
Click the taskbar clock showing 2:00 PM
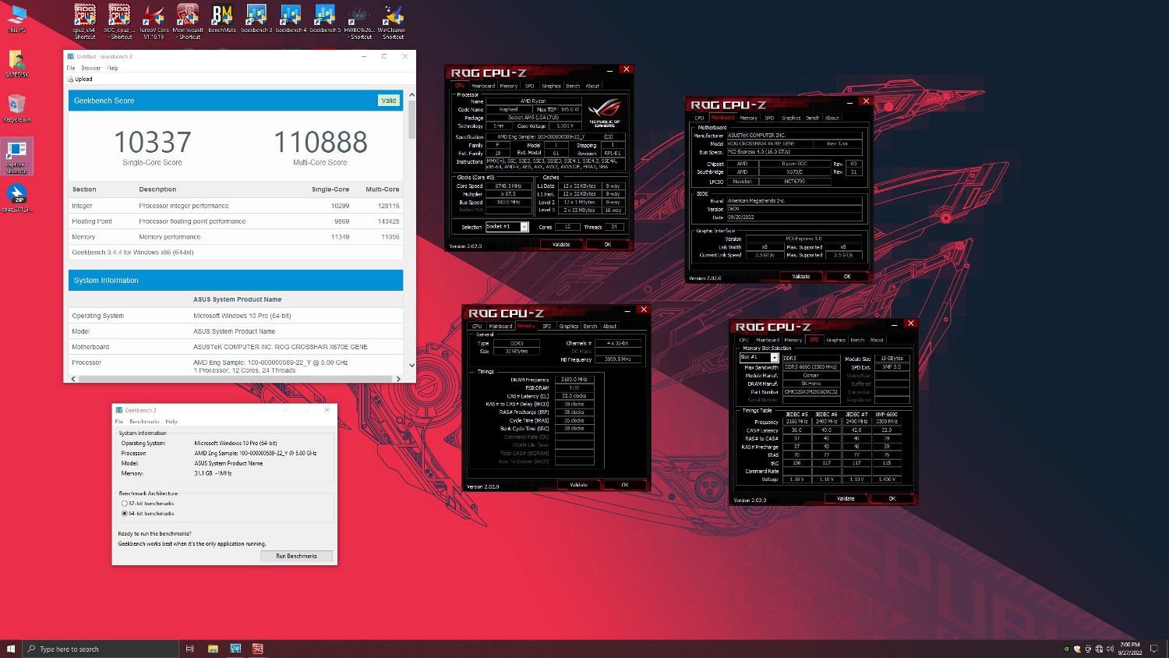click(x=1130, y=649)
